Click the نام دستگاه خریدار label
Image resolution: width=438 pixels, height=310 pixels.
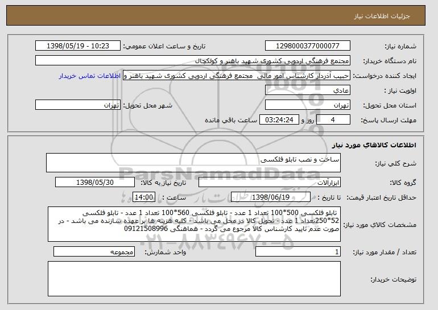click(390, 61)
